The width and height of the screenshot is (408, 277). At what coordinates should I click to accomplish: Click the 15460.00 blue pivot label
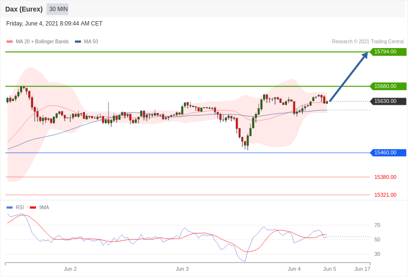pos(388,152)
